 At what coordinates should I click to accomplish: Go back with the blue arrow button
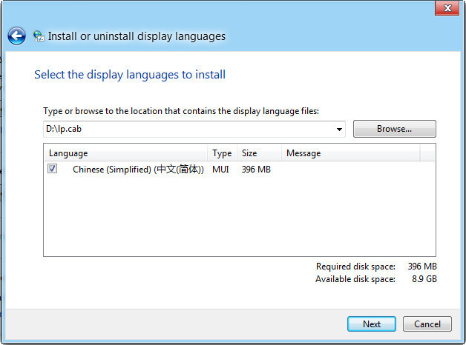coord(16,36)
